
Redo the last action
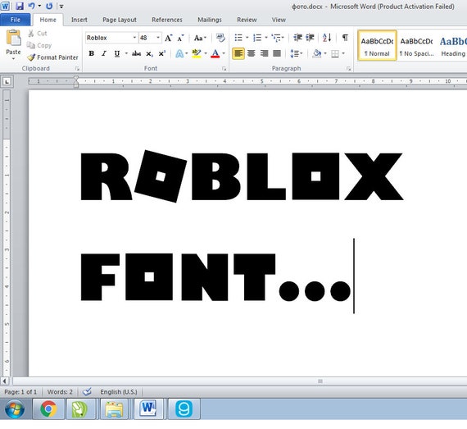pyautogui.click(x=49, y=6)
